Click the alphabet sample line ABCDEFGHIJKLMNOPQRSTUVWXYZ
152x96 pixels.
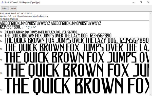(50, 23)
